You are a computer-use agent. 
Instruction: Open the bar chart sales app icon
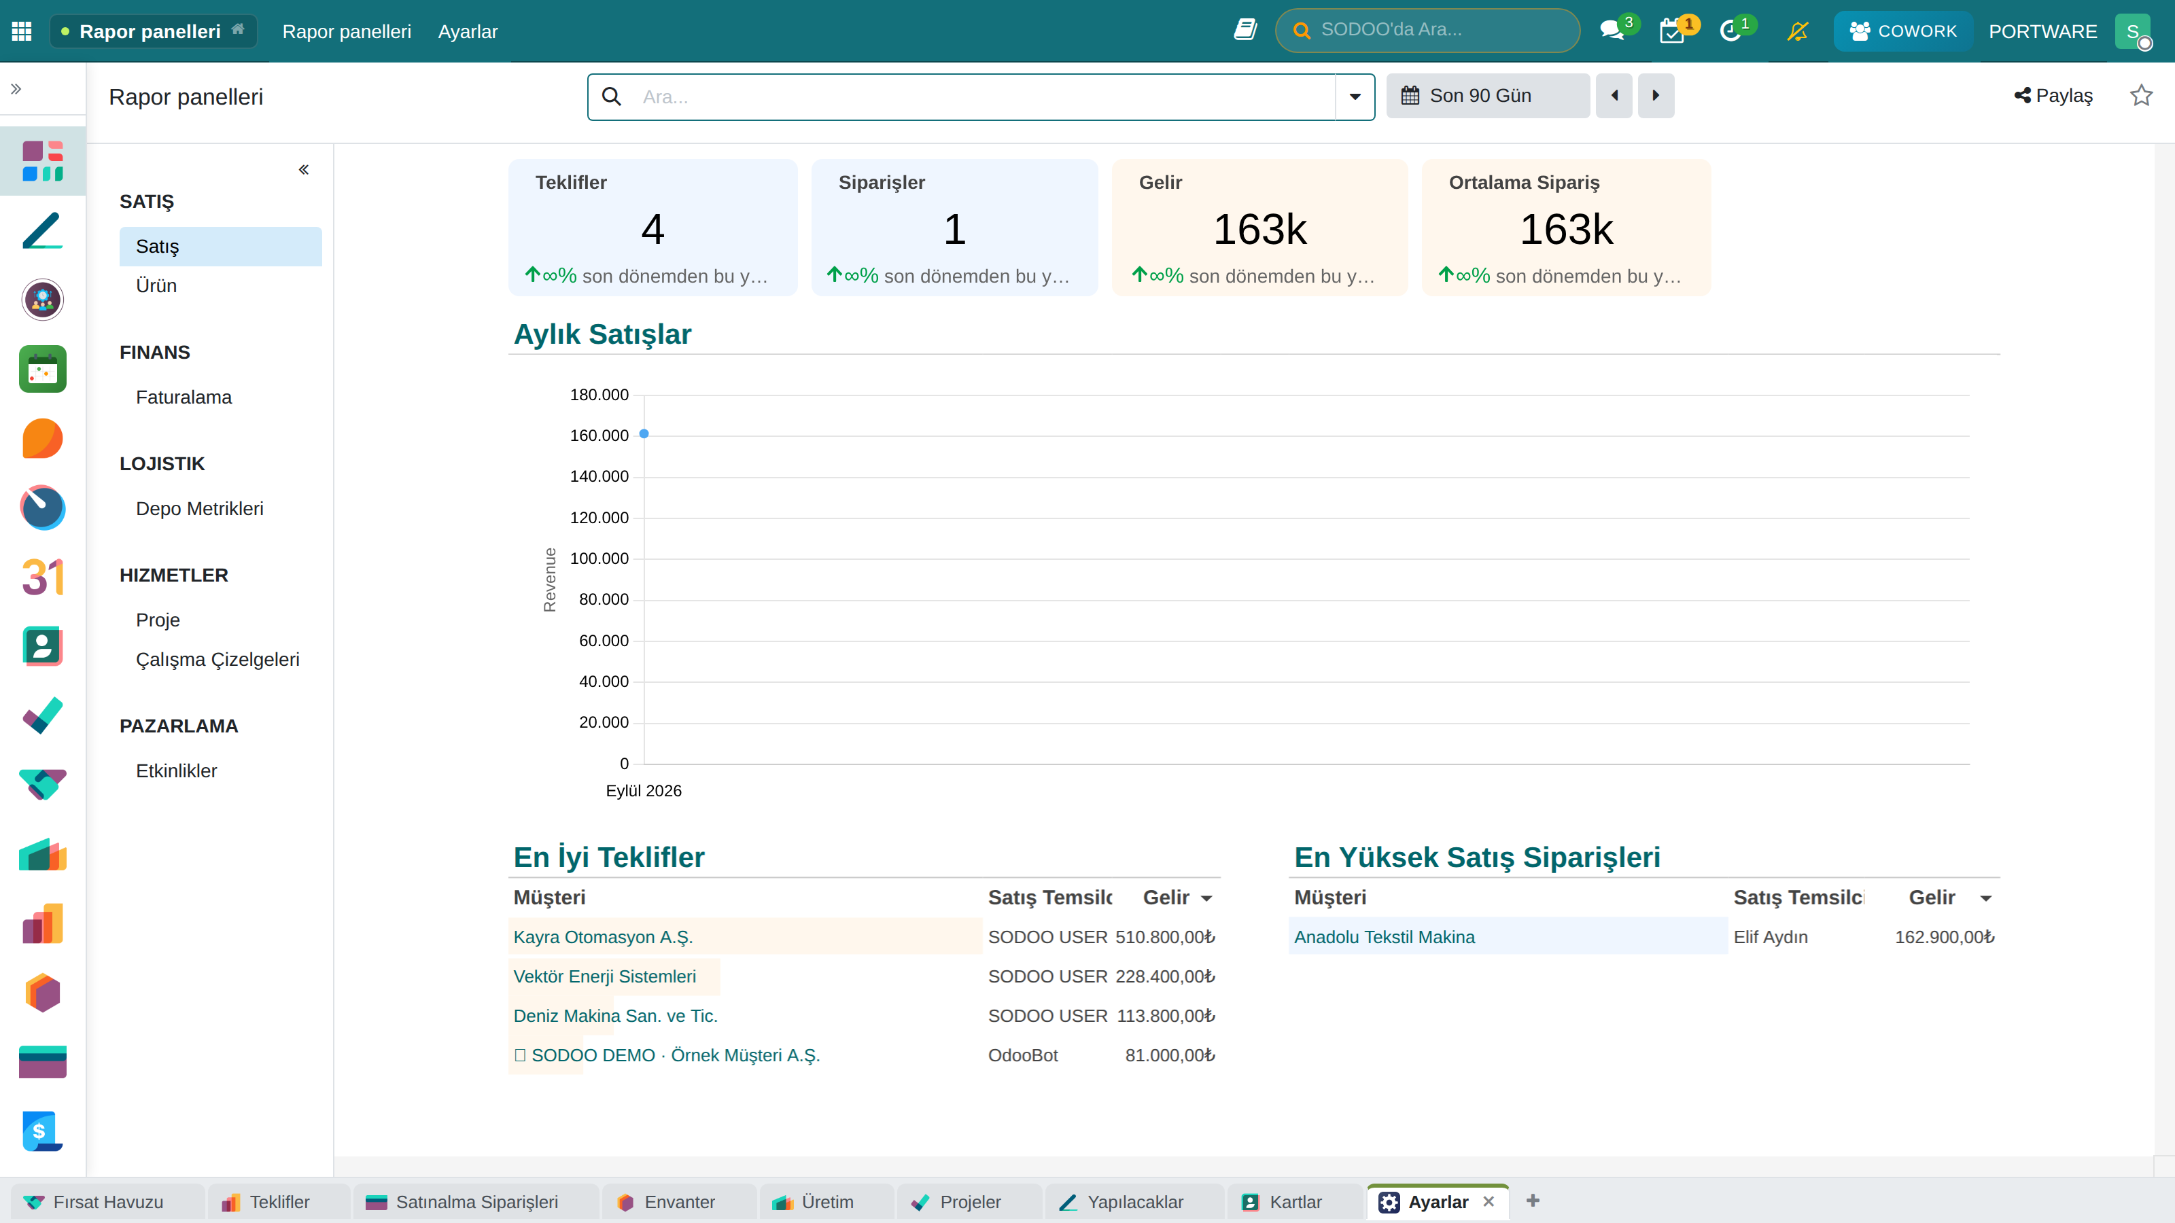click(43, 923)
